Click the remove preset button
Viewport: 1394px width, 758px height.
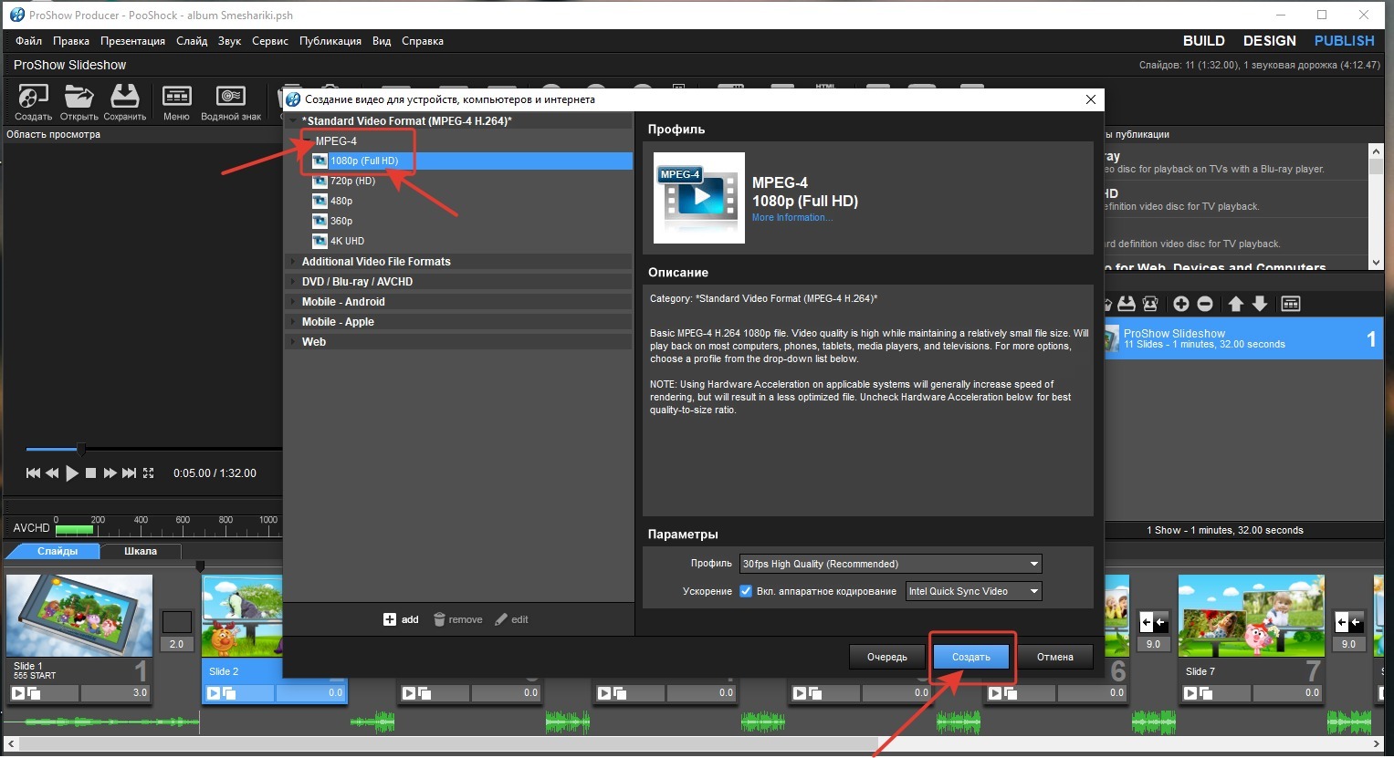click(457, 619)
